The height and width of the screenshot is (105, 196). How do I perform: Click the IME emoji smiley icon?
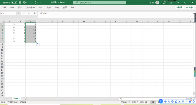point(172,102)
